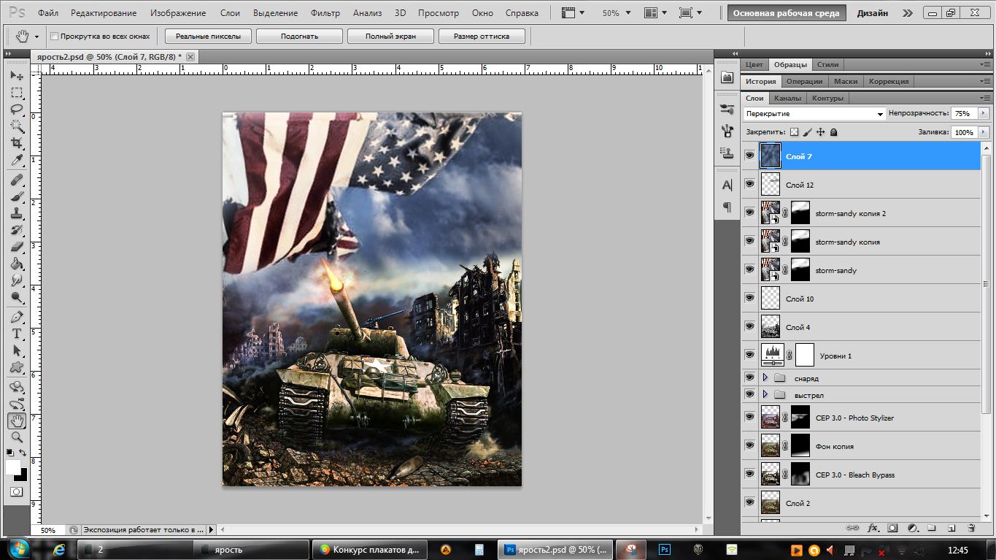The height and width of the screenshot is (560, 996).
Task: Expand the снаряд layer group
Action: [x=765, y=378]
